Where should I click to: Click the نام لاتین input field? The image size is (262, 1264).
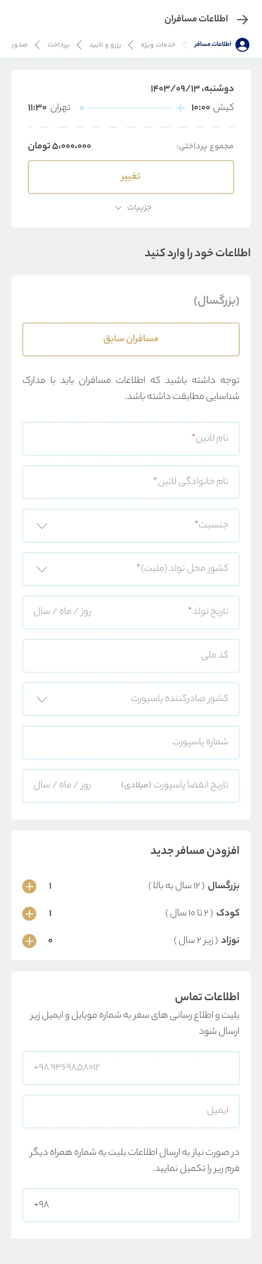[x=131, y=439]
